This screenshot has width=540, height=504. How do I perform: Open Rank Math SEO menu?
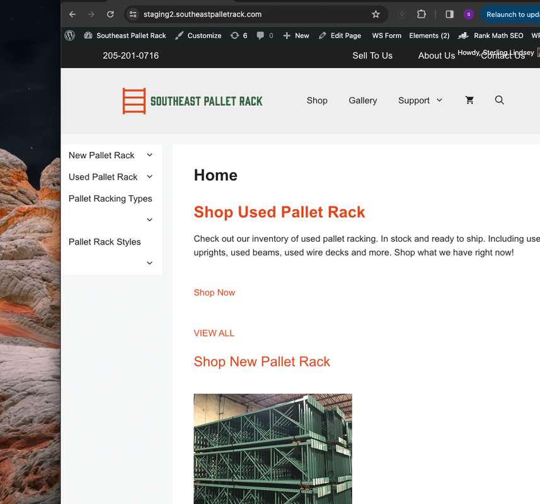(491, 35)
